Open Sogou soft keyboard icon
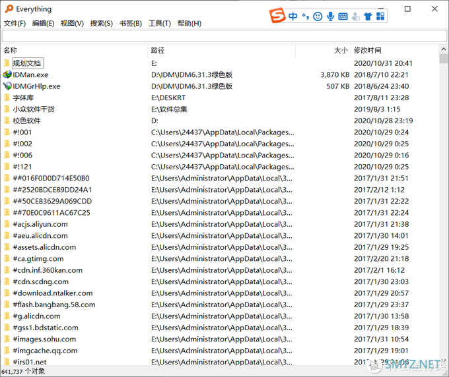The width and height of the screenshot is (449, 377). [x=343, y=16]
